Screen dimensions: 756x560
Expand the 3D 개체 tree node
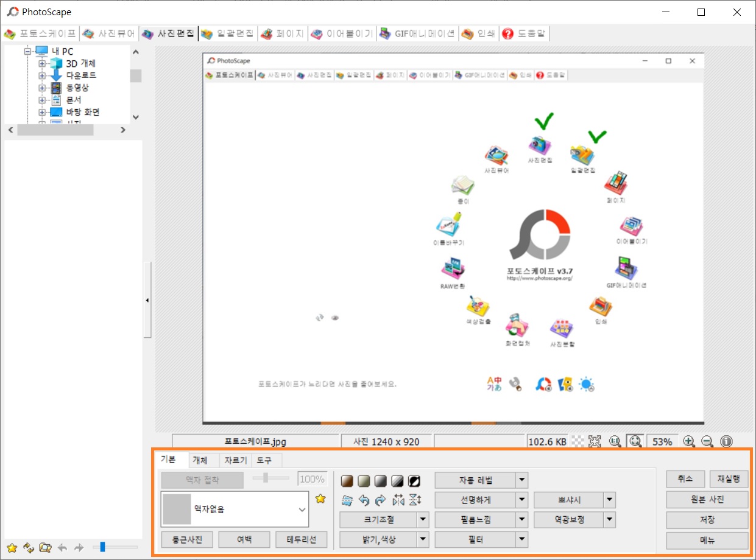pos(42,63)
